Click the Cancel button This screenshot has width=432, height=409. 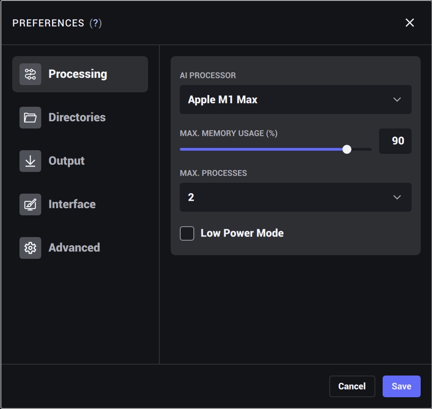coord(352,386)
